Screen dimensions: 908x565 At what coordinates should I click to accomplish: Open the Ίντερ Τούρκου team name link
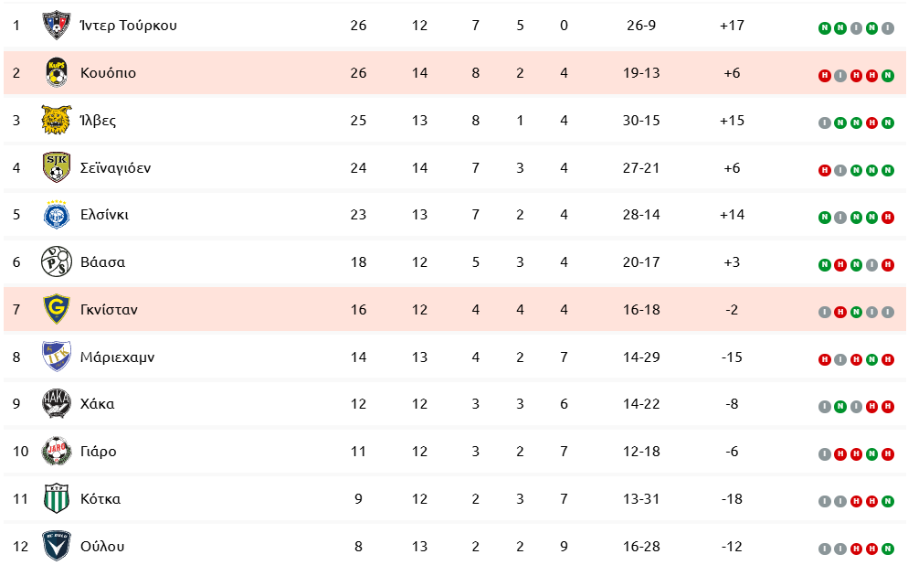point(129,26)
